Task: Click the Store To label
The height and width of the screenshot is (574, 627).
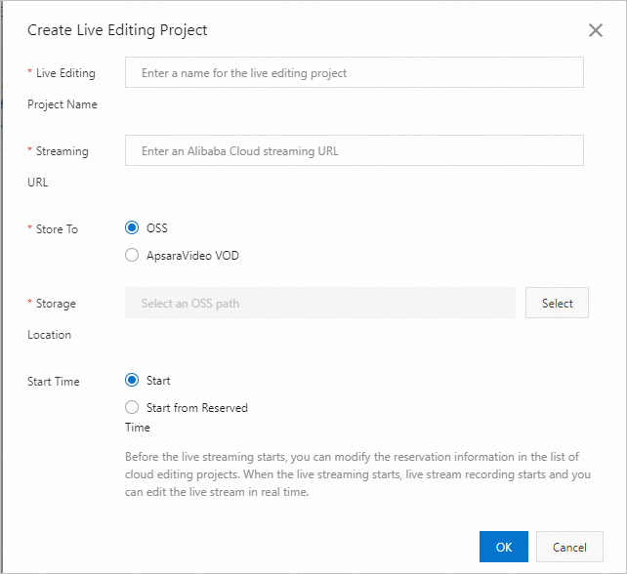Action: [57, 229]
